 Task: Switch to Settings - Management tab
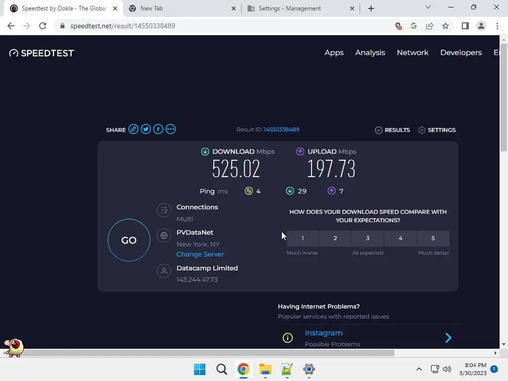click(x=301, y=8)
